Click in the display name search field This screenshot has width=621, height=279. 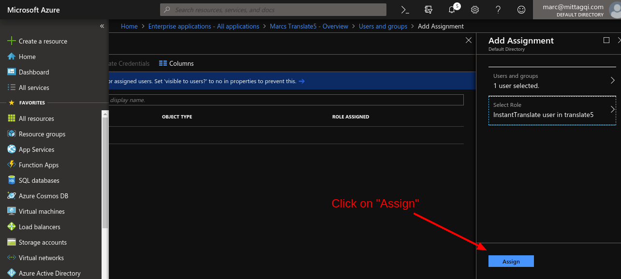tap(286, 100)
